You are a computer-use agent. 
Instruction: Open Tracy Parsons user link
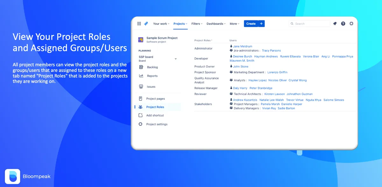271,51
